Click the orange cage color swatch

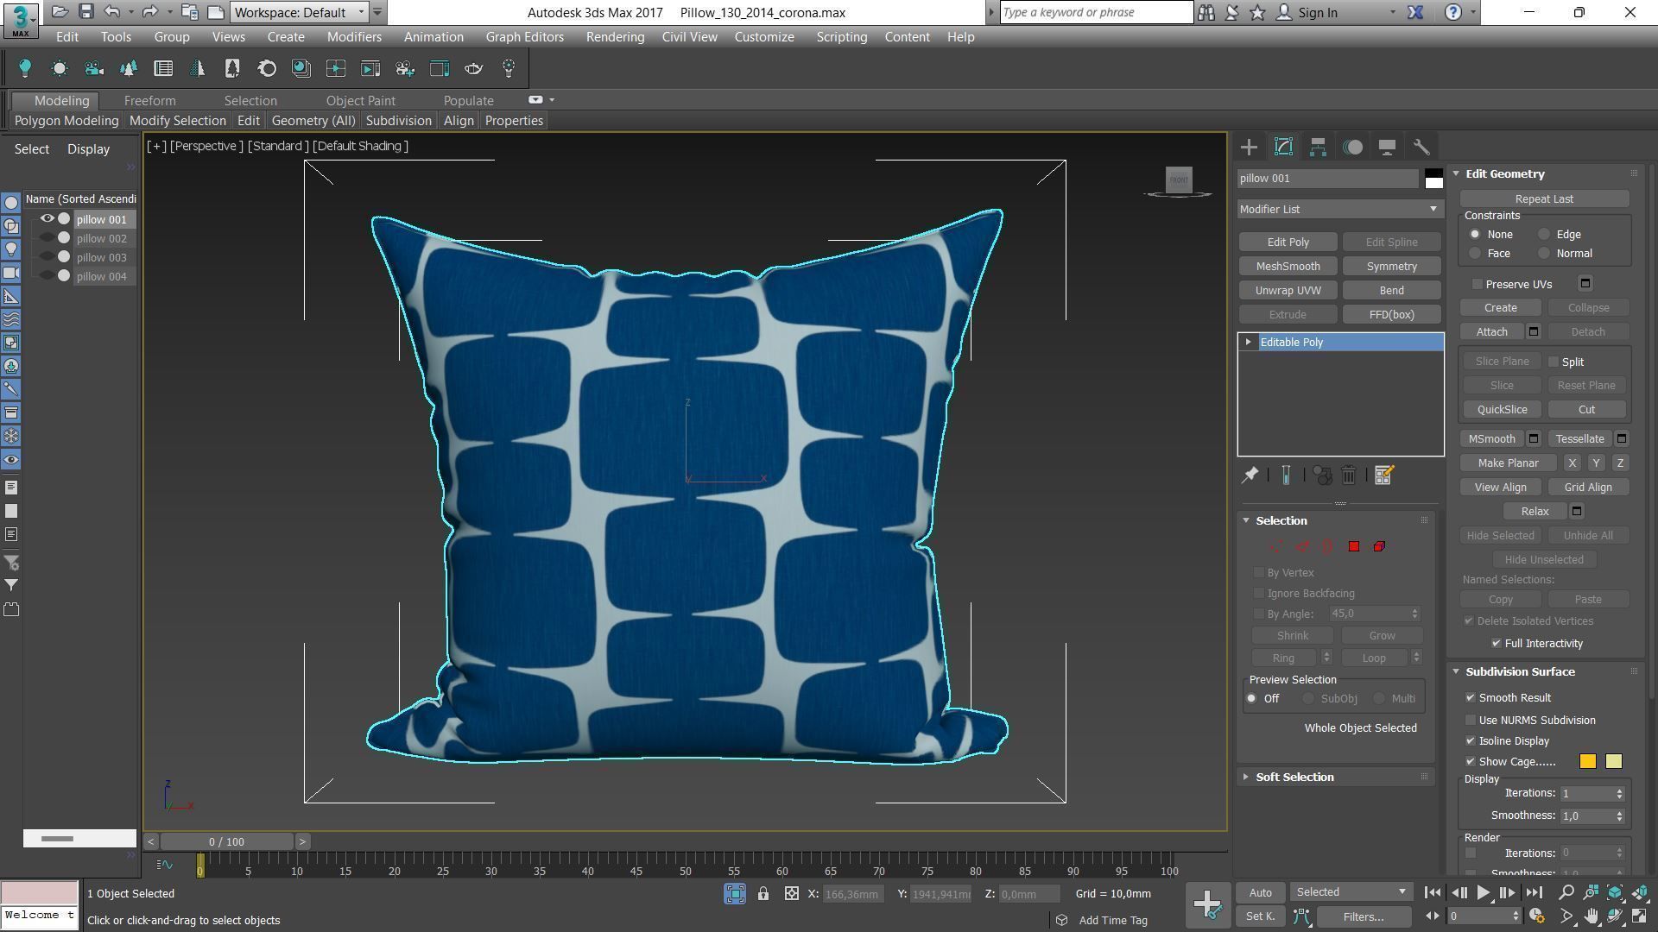(x=1587, y=762)
